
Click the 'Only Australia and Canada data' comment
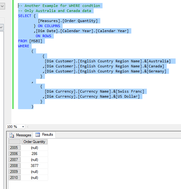[55, 11]
